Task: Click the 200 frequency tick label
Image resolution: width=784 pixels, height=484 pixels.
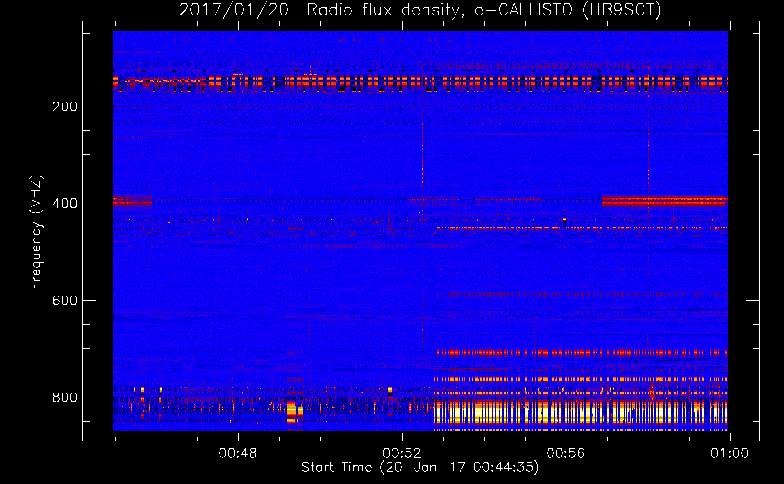Action: pyautogui.click(x=65, y=106)
